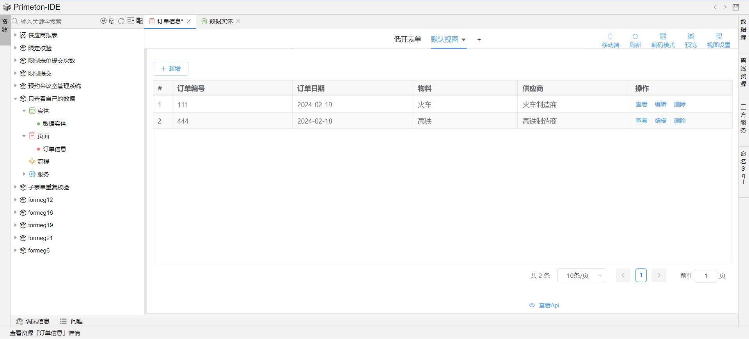The height and width of the screenshot is (339, 749).
Task: Click the 刷新 refresh toolbar icon
Action: [635, 40]
